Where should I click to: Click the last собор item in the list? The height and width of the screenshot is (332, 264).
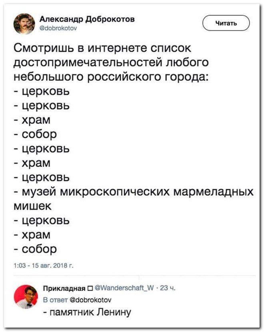point(36,248)
